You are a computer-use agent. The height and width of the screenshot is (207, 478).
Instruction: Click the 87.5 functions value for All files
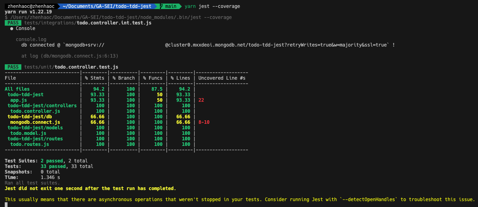click(x=157, y=89)
